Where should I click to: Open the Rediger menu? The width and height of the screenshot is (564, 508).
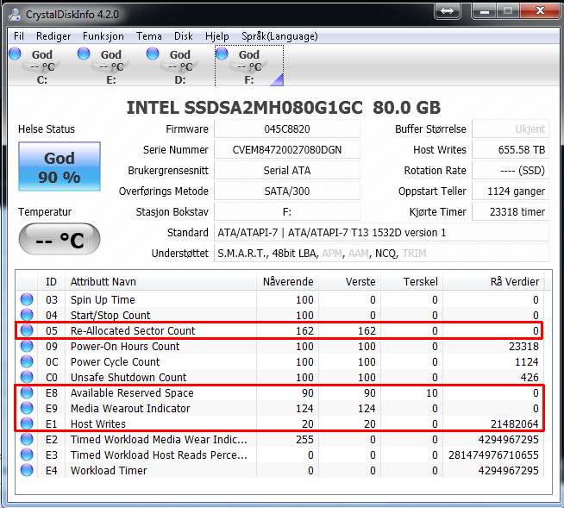click(x=53, y=36)
